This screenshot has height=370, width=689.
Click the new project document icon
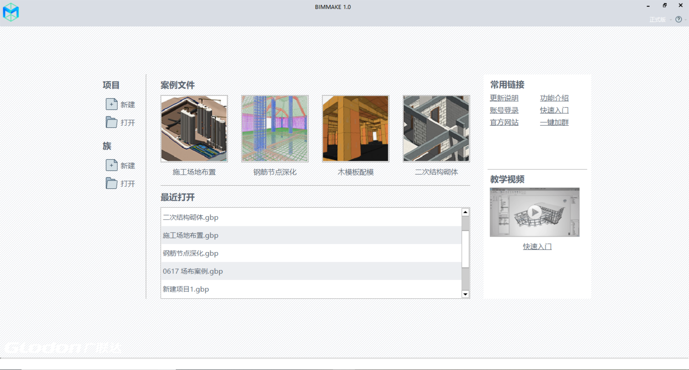coord(112,104)
